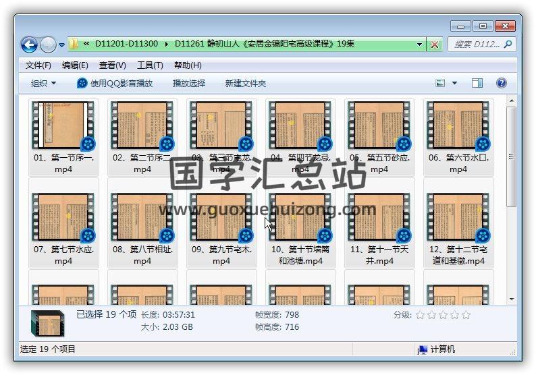536x375 pixels.
Task: Open the address bar history dropdown
Action: (419, 45)
